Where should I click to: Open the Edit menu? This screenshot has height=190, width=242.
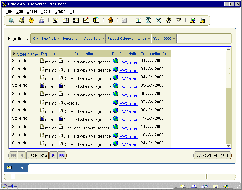20,11
